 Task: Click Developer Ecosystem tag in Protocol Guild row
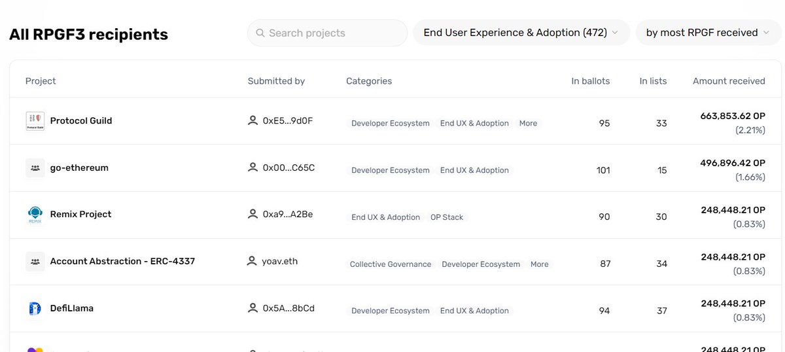391,123
